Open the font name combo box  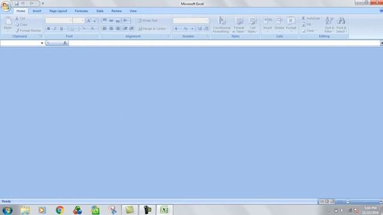point(59,21)
